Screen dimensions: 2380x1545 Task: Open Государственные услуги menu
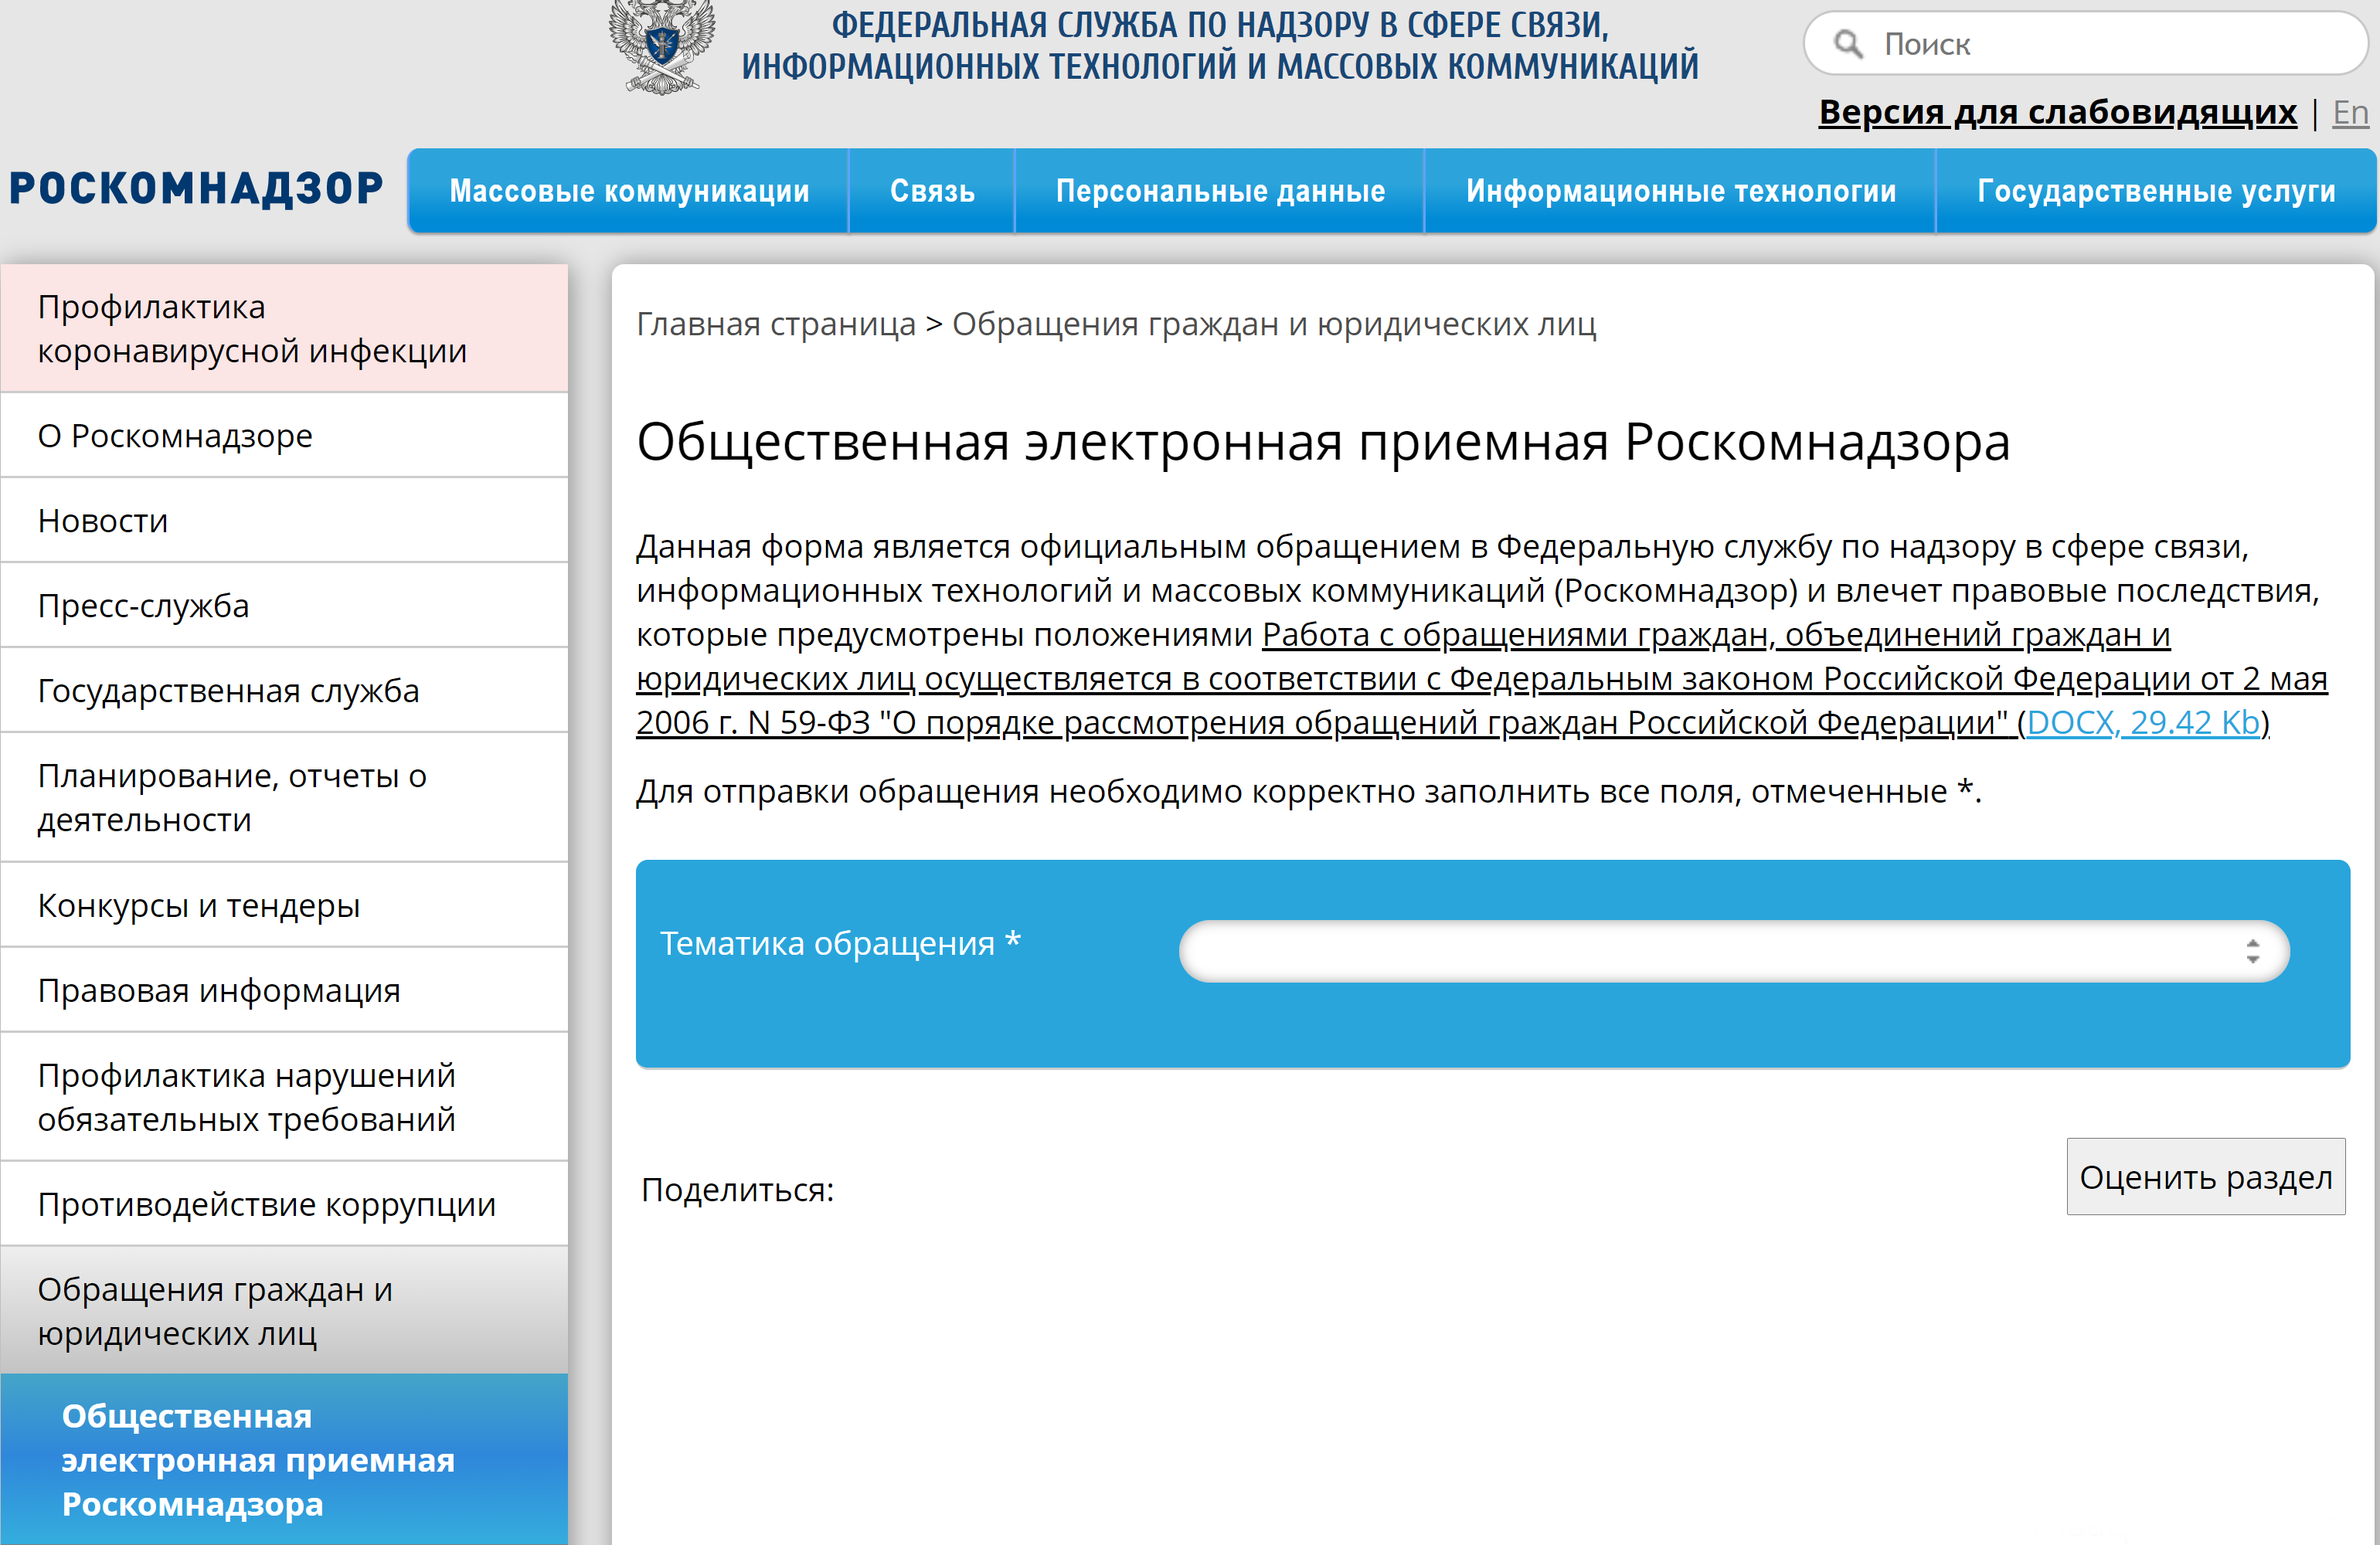[2156, 191]
